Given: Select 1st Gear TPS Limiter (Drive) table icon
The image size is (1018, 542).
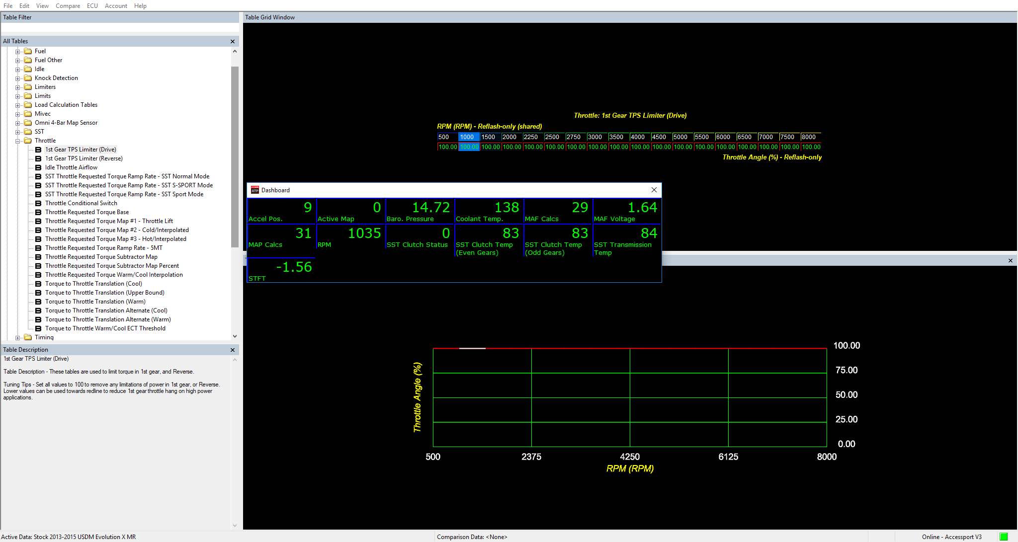Looking at the screenshot, I should (38, 150).
